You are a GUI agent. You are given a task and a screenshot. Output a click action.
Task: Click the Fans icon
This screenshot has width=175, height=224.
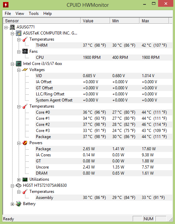point(25,51)
